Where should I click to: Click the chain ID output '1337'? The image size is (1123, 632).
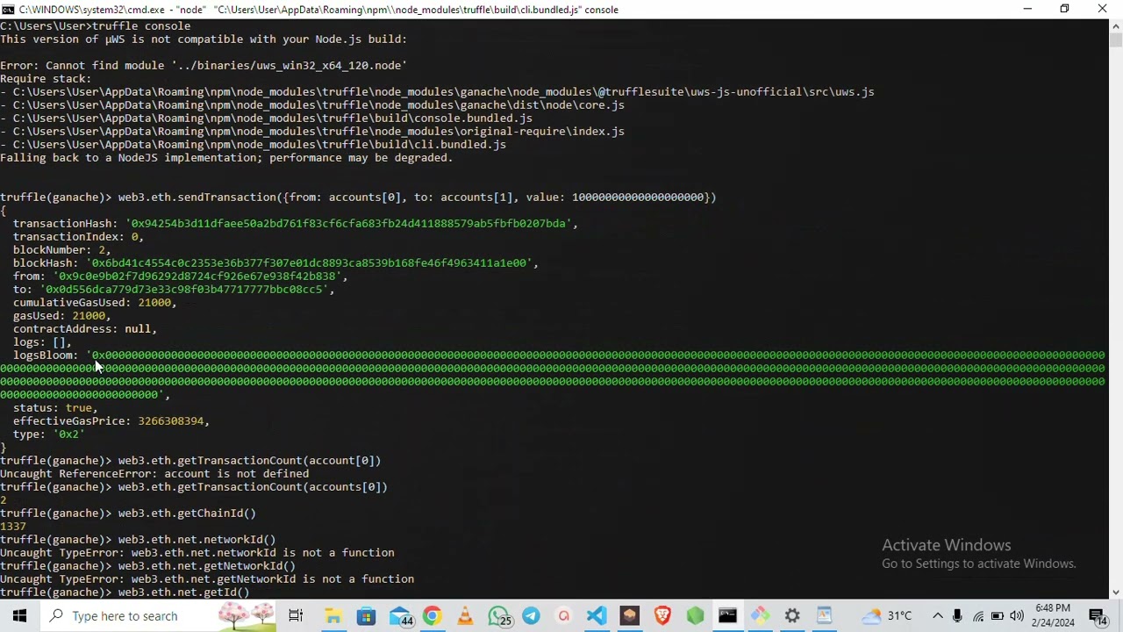[13, 527]
